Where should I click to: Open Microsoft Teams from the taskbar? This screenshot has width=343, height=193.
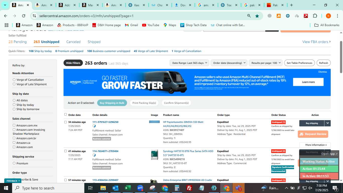[x=239, y=188]
